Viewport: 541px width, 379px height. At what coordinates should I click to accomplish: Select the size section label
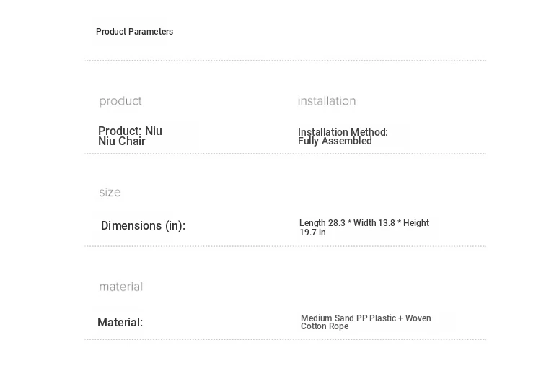[x=110, y=192]
